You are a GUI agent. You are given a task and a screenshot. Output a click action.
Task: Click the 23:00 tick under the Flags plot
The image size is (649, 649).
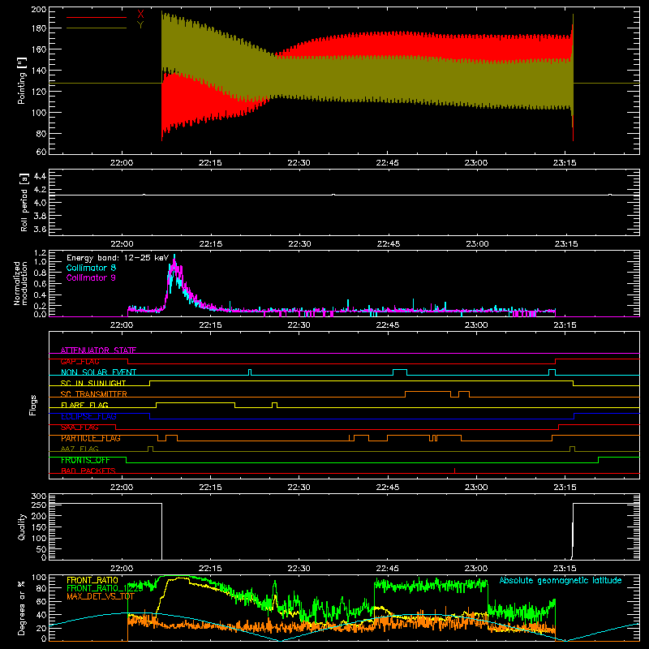pyautogui.click(x=476, y=488)
